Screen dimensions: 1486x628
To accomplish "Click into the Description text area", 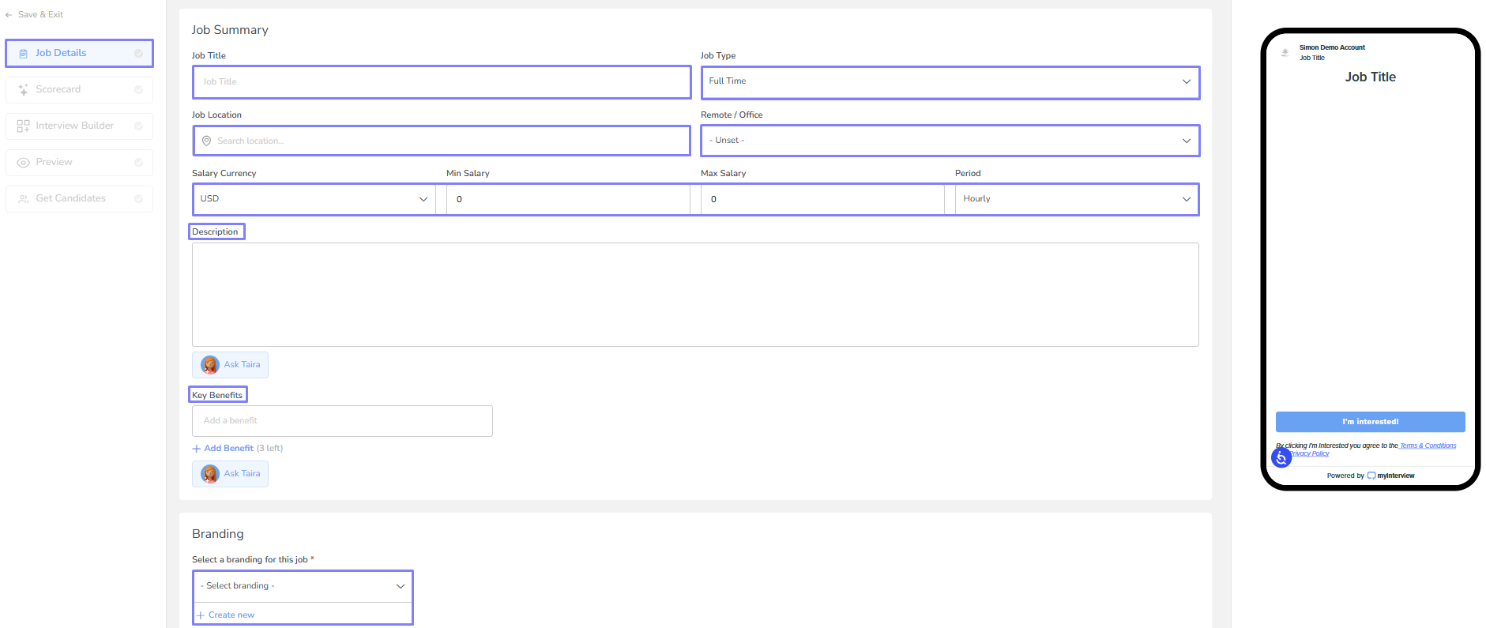I will [694, 295].
